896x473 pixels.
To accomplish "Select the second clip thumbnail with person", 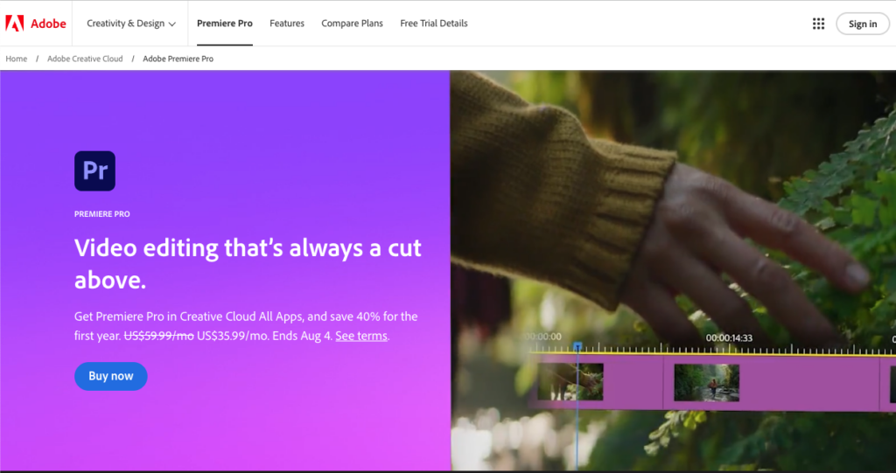I will (707, 383).
